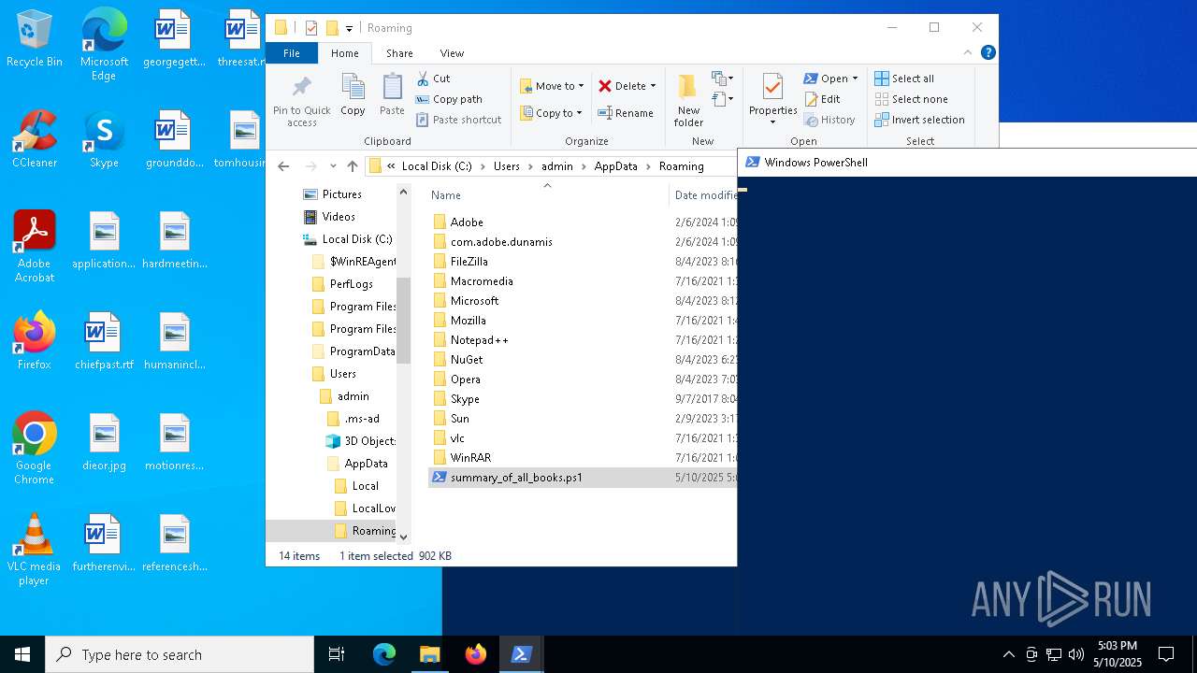Select Adobe Acrobat desktop shortcut
The image size is (1197, 673).
[x=34, y=247]
